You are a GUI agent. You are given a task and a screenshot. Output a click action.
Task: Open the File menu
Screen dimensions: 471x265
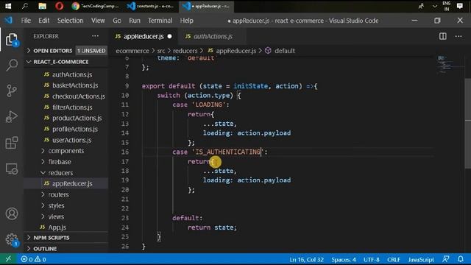click(x=26, y=21)
